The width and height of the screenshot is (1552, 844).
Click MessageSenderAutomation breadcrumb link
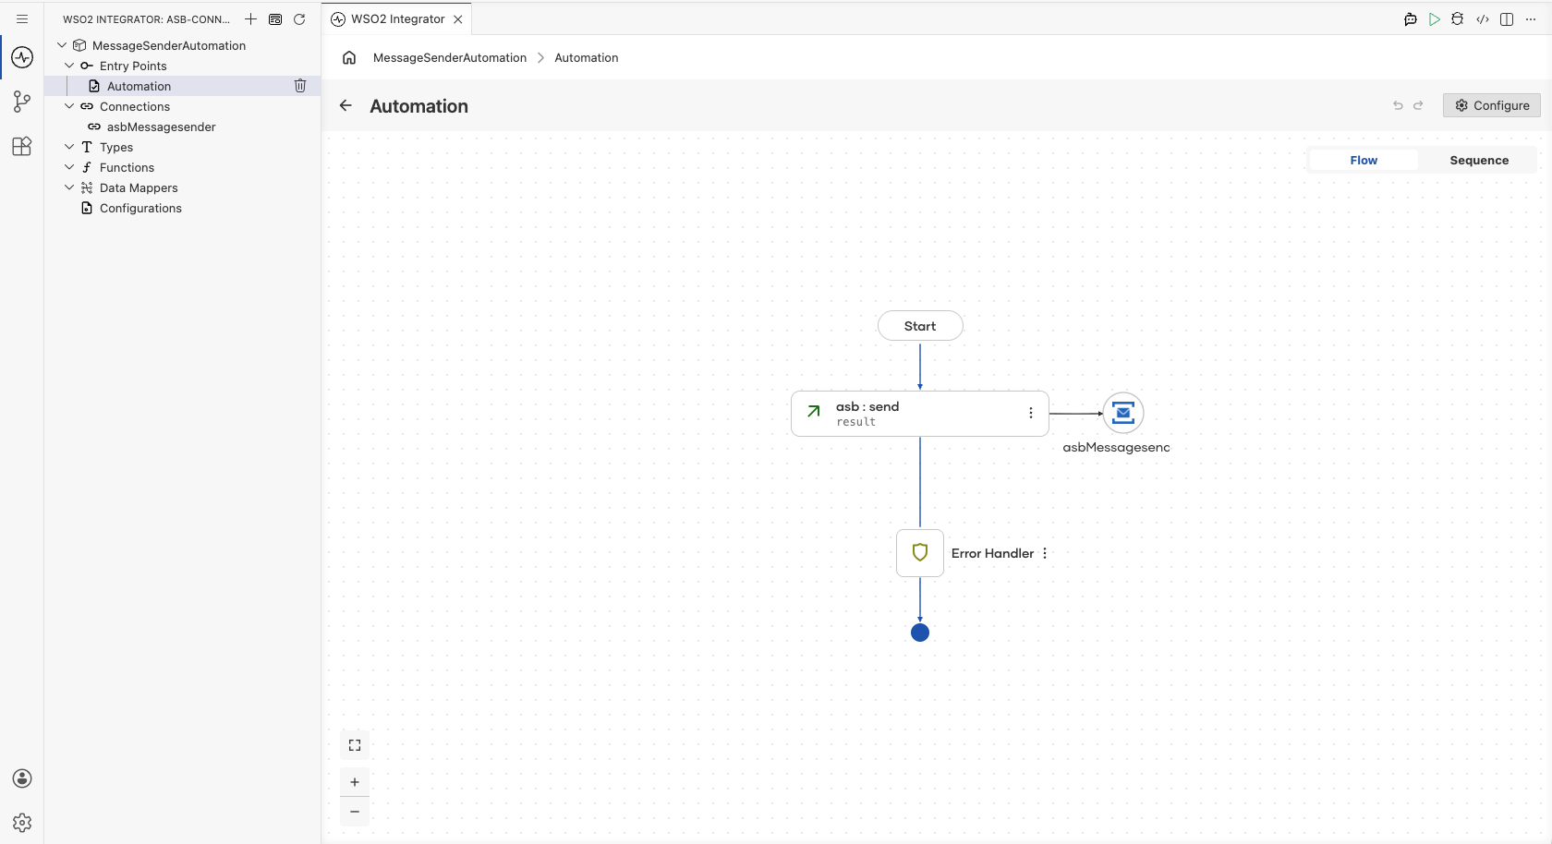tap(450, 57)
